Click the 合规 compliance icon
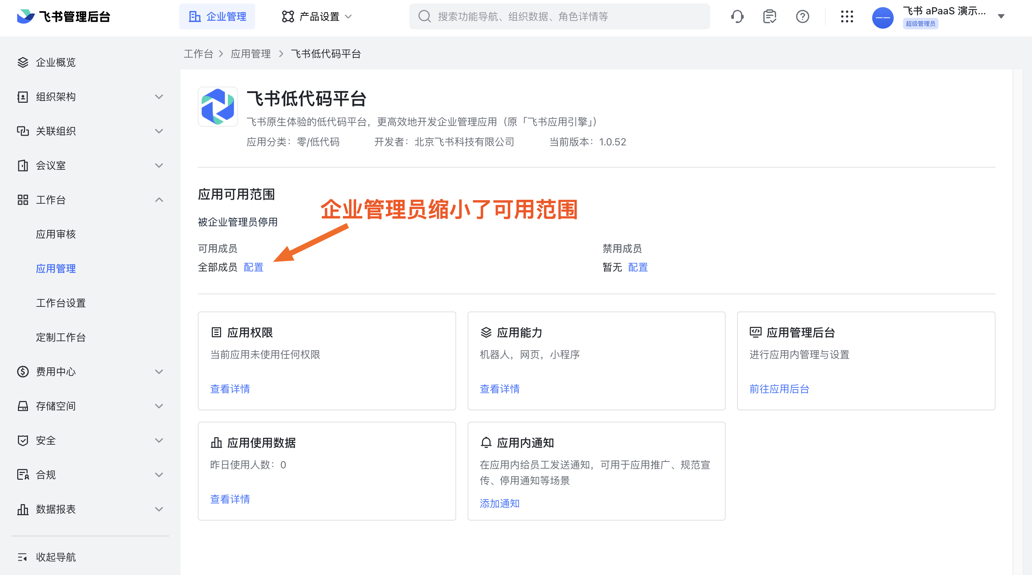1032x575 pixels. (23, 474)
